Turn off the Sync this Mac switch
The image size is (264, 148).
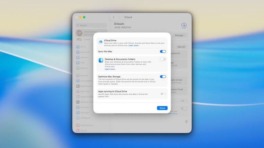click(x=163, y=51)
